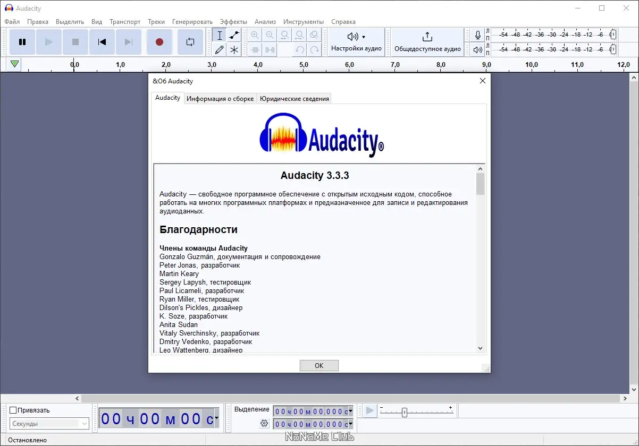Click the Play-at-Speed button
The height and width of the screenshot is (446, 639).
point(370,410)
